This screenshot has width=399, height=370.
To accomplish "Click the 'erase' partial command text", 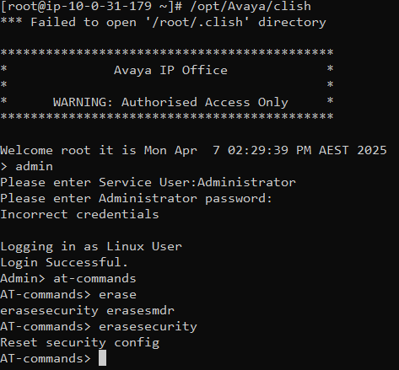I will 117,294.
